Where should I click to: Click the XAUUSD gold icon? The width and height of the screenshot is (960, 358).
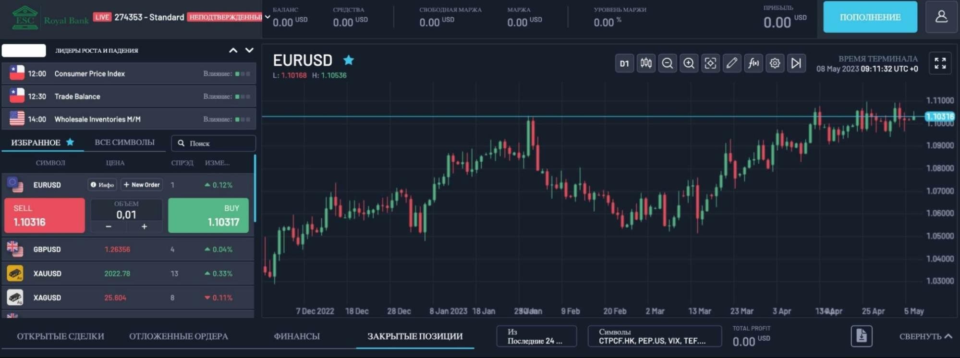point(15,274)
